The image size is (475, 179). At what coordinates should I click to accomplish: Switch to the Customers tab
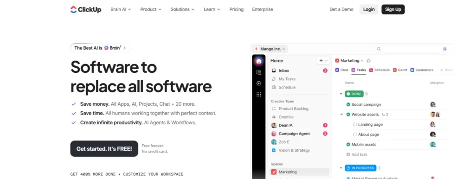coord(422,70)
